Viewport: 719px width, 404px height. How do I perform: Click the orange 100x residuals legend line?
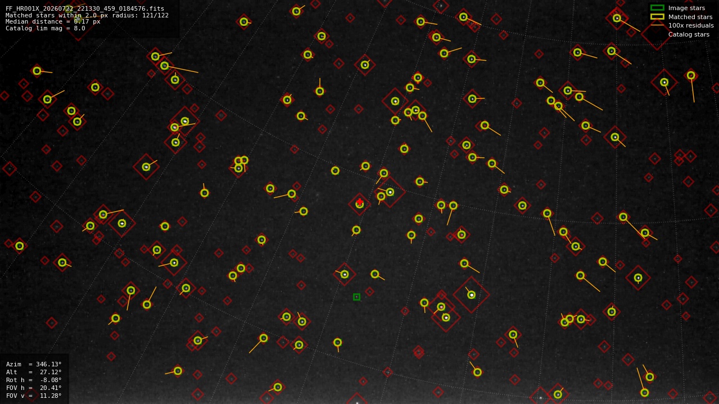pos(657,25)
